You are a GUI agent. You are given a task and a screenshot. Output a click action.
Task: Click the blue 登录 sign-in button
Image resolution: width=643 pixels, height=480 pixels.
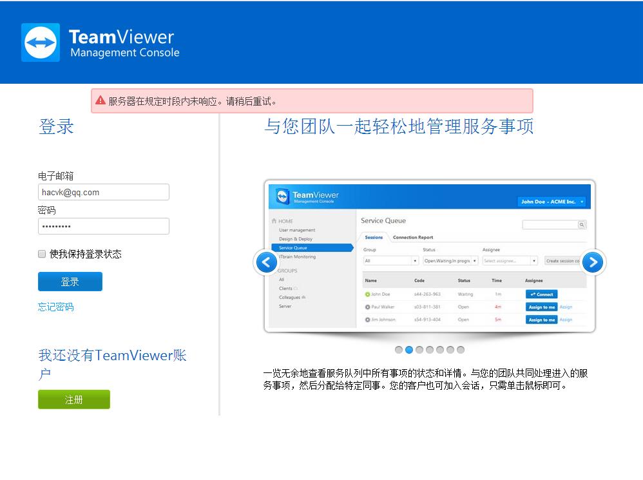(x=70, y=282)
